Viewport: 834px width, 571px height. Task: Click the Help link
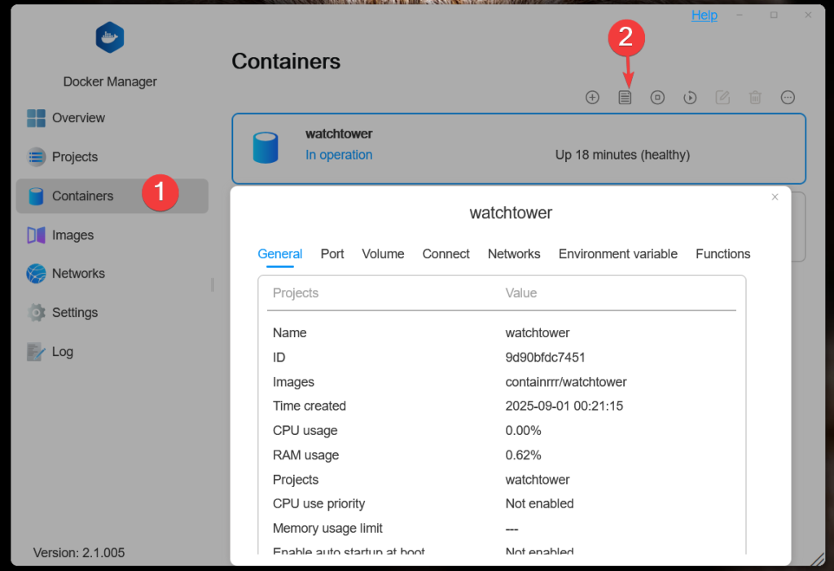[x=705, y=15]
